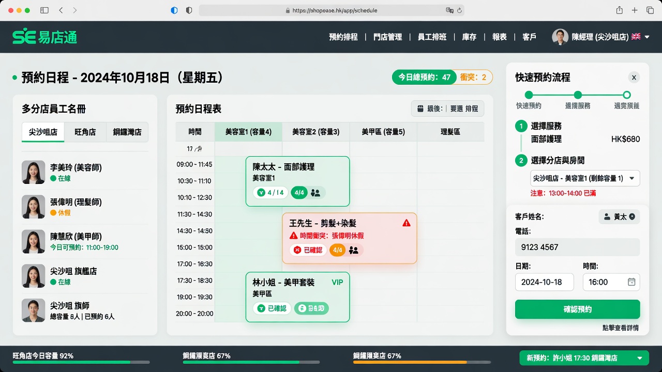Reload page with the refresh icon
The width and height of the screenshot is (662, 372).
459,10
